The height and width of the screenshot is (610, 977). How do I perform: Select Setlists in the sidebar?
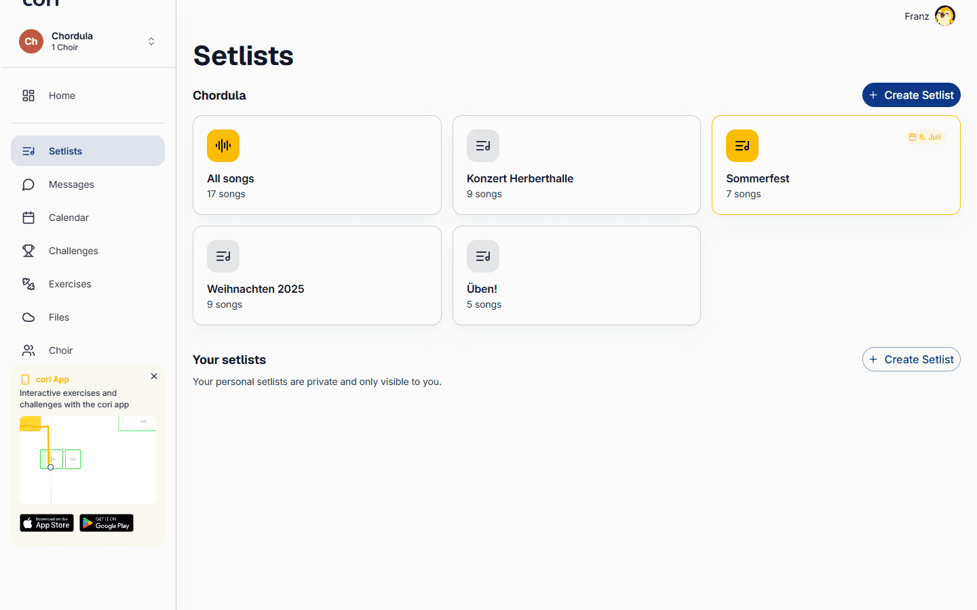pyautogui.click(x=88, y=151)
